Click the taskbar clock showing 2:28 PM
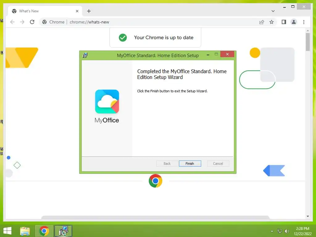The width and height of the screenshot is (316, 237). [x=302, y=231]
